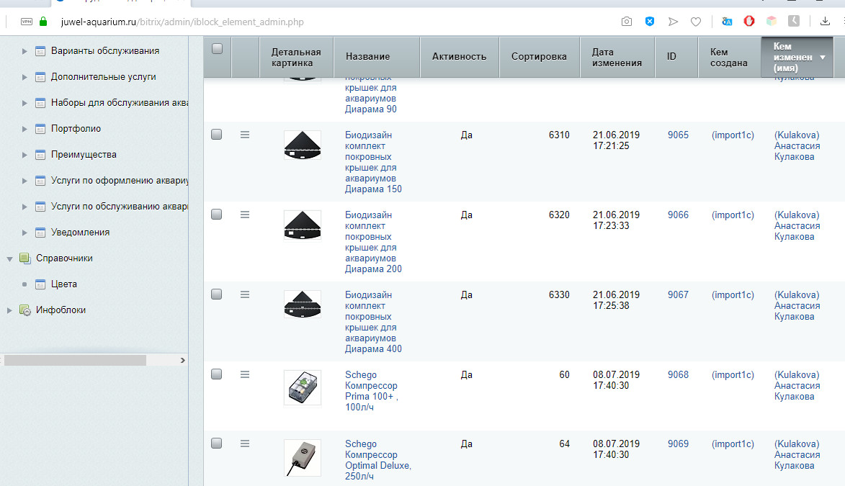Open the downloads arrow icon

coord(825,22)
